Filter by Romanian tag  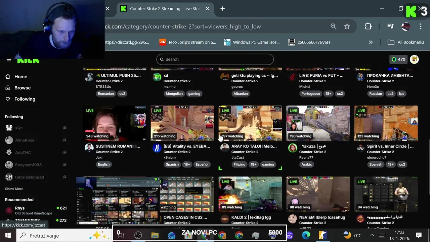106,93
